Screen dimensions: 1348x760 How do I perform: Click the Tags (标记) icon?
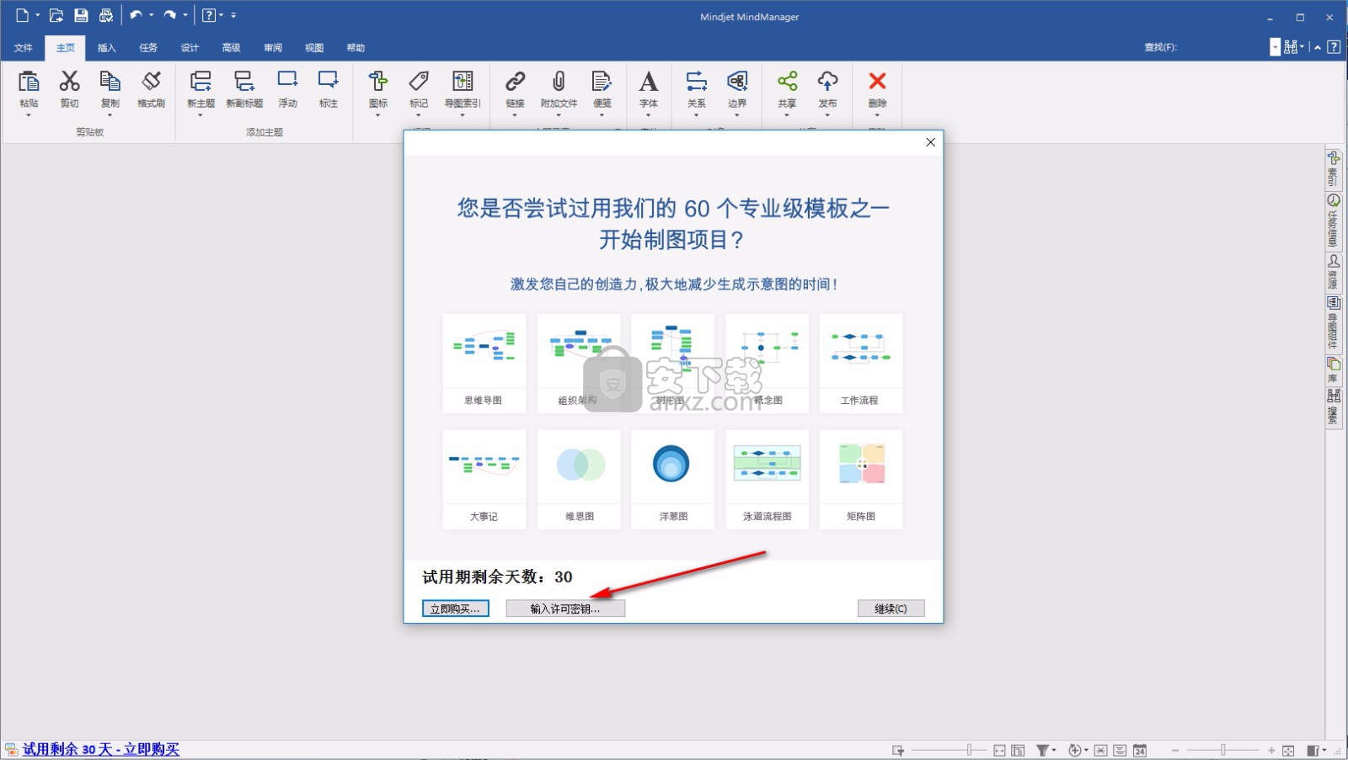point(419,81)
